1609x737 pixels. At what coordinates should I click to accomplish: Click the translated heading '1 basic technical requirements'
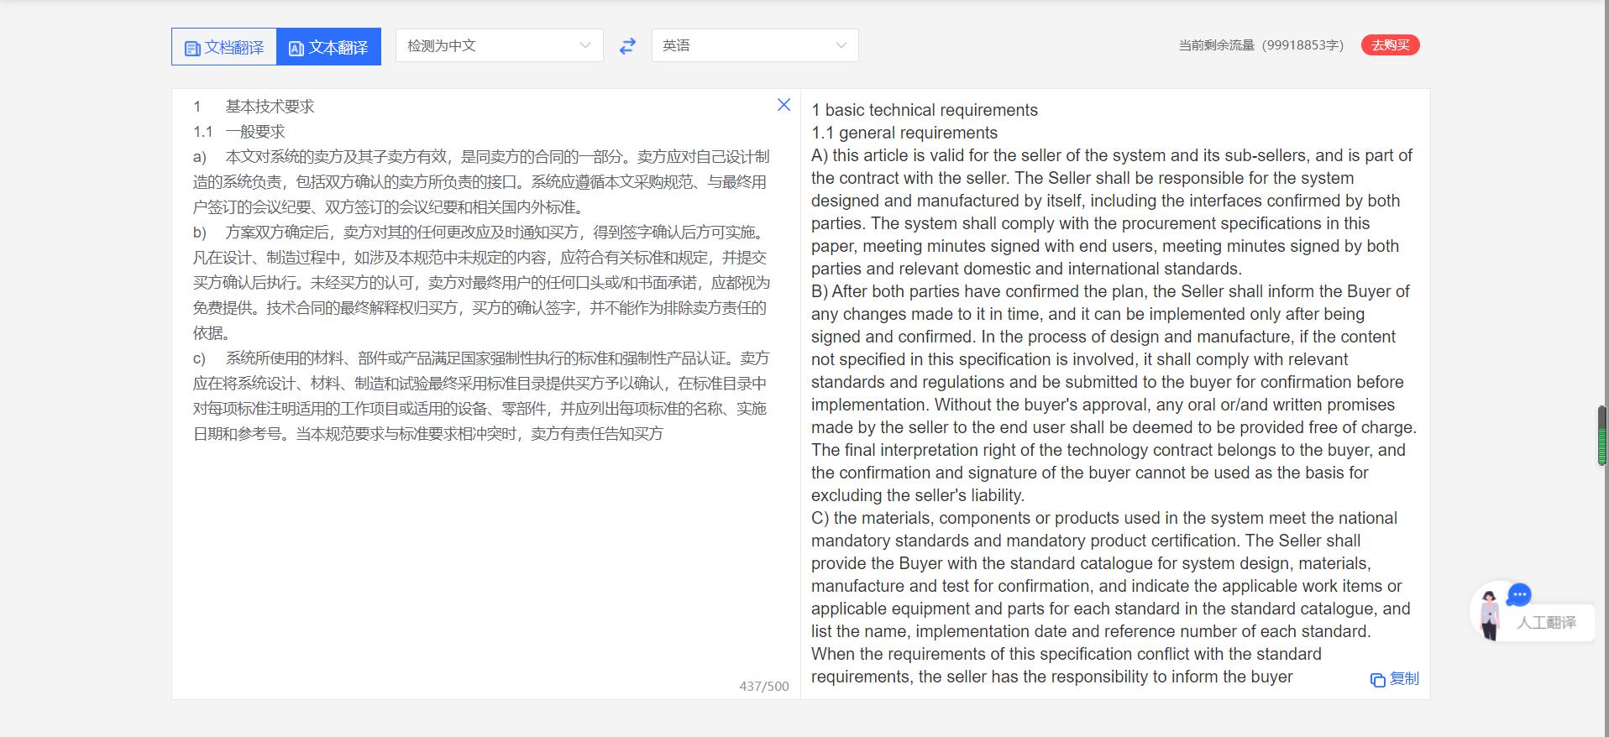[925, 110]
